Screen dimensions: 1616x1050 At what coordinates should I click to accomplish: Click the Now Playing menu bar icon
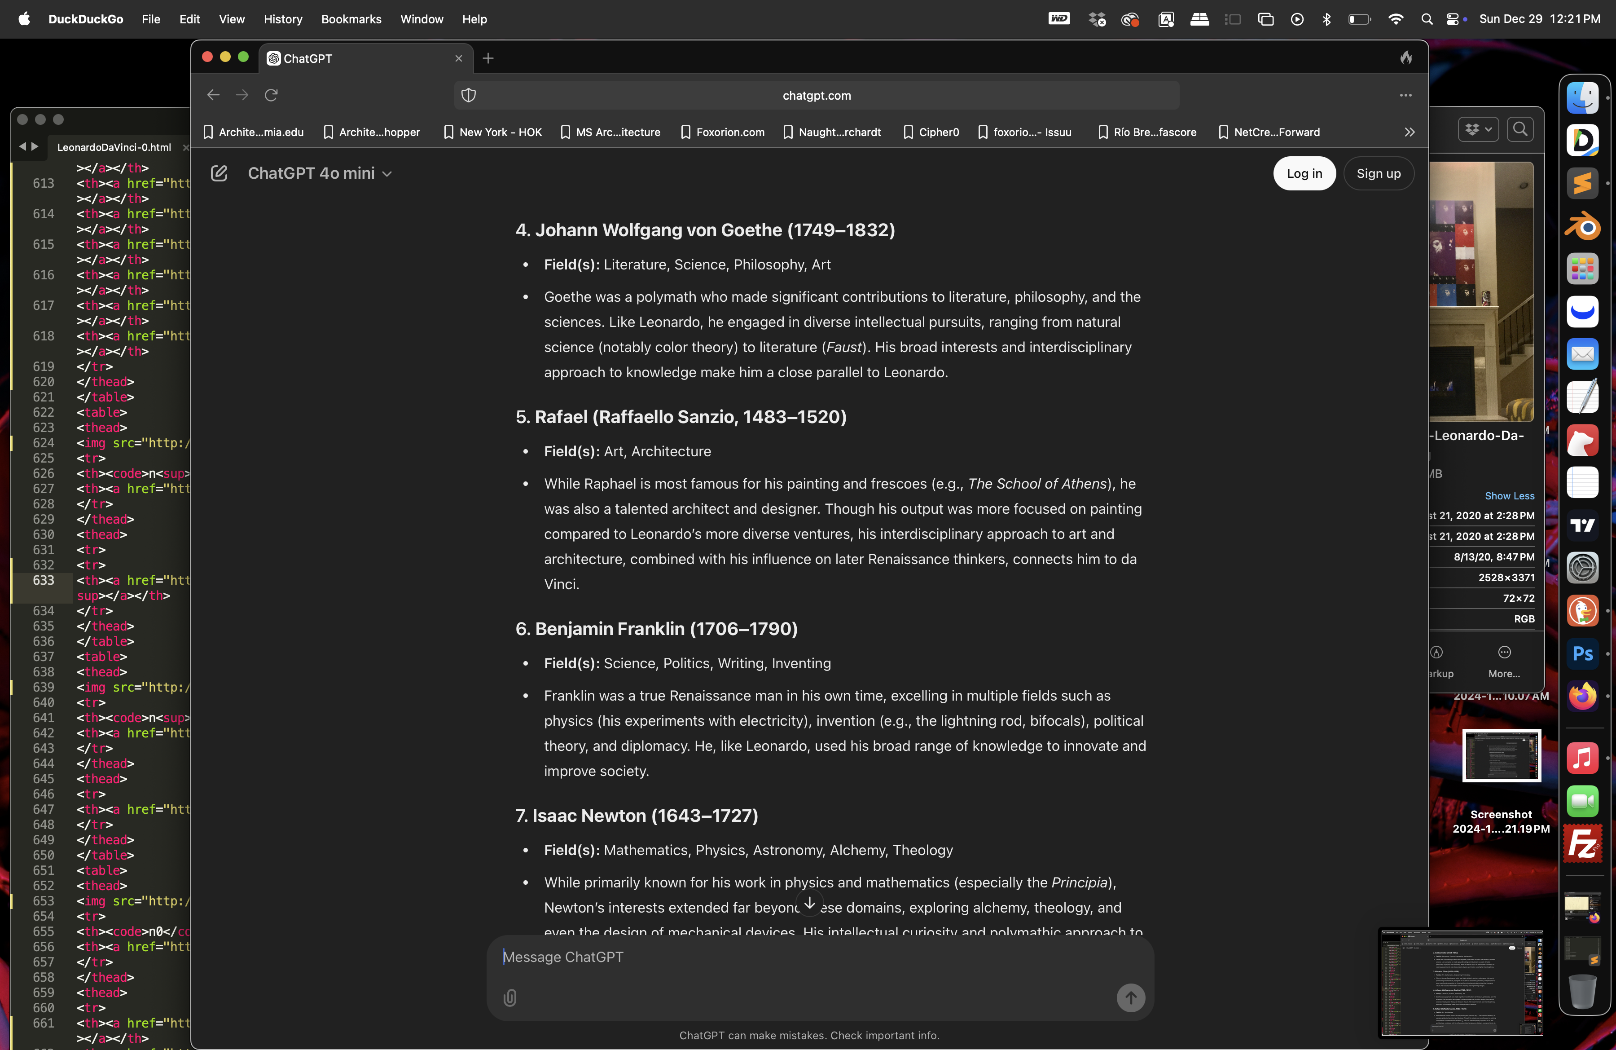1297,19
